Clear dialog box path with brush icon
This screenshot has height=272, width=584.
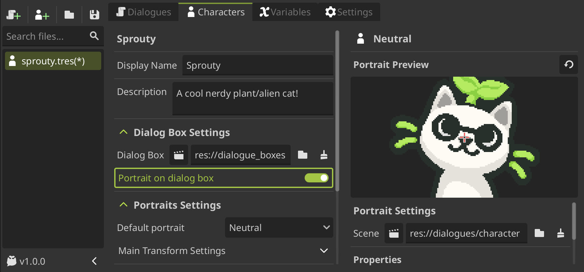[x=324, y=155]
